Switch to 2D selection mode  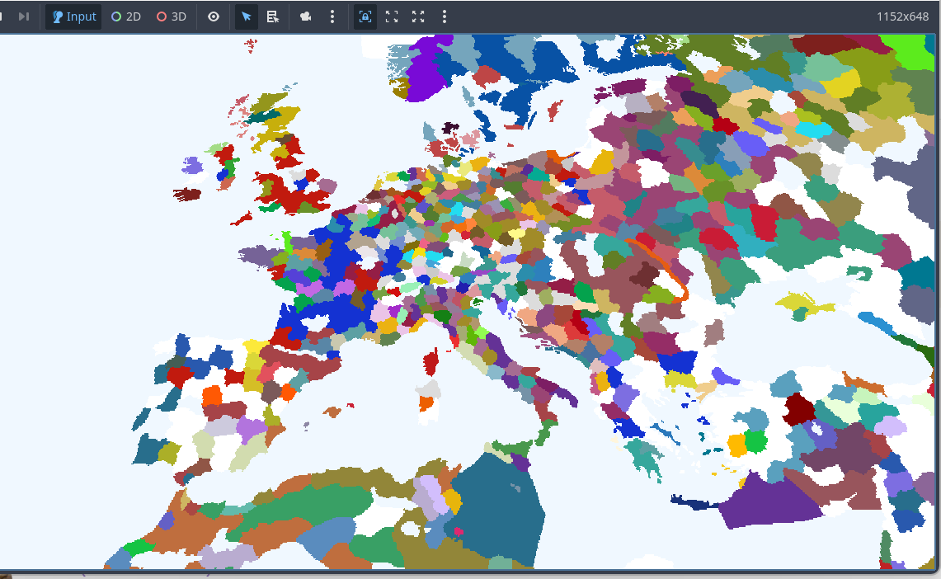click(x=126, y=16)
